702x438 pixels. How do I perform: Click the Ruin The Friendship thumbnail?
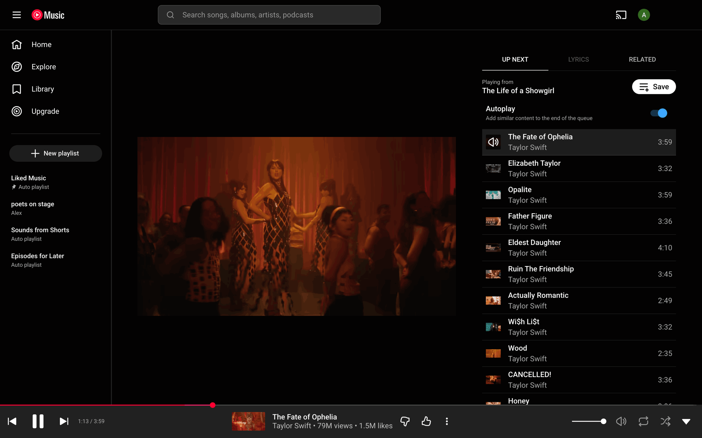493,274
